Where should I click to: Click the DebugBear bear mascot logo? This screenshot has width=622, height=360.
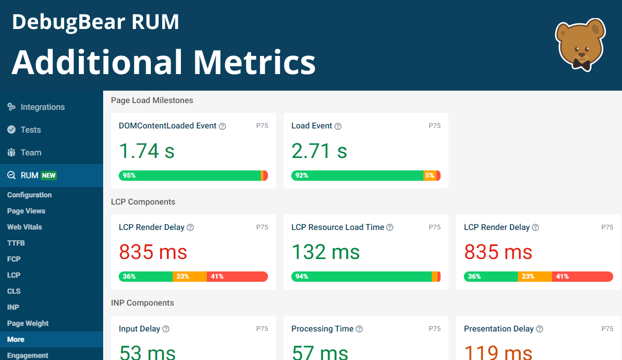(x=581, y=45)
